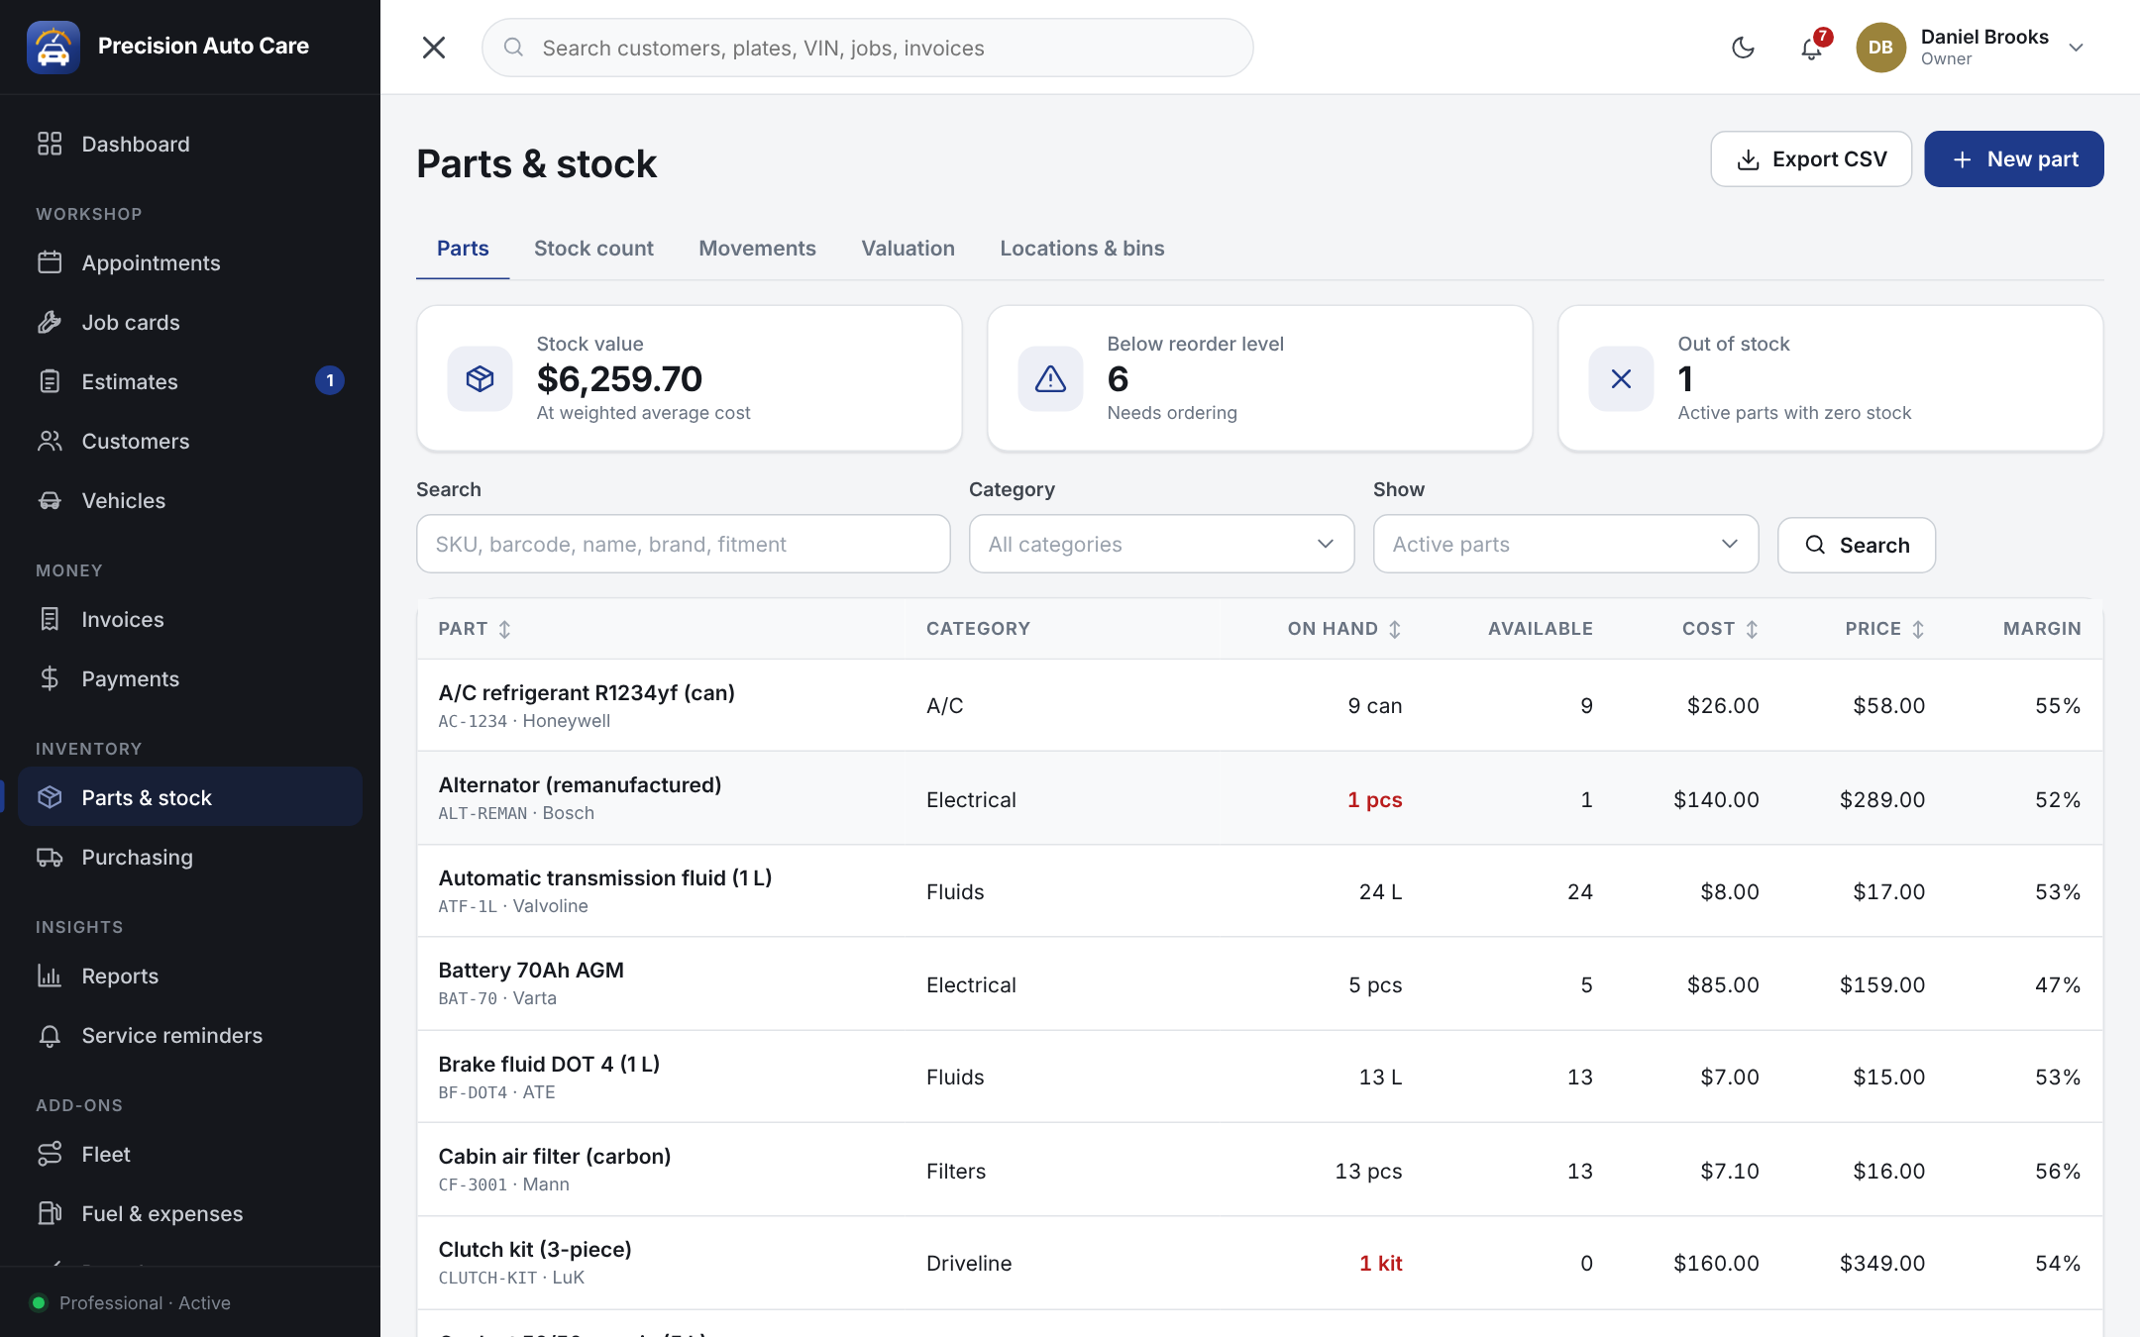
Task: Click the Search button beside filters
Action: pos(1857,545)
